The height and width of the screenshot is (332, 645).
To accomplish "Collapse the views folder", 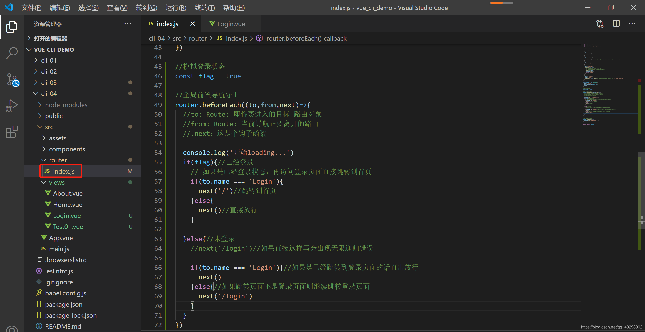I will coord(44,182).
